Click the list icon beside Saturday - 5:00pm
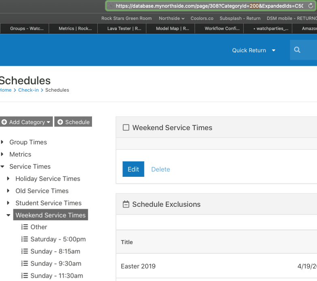This screenshot has width=317, height=281. [25, 239]
